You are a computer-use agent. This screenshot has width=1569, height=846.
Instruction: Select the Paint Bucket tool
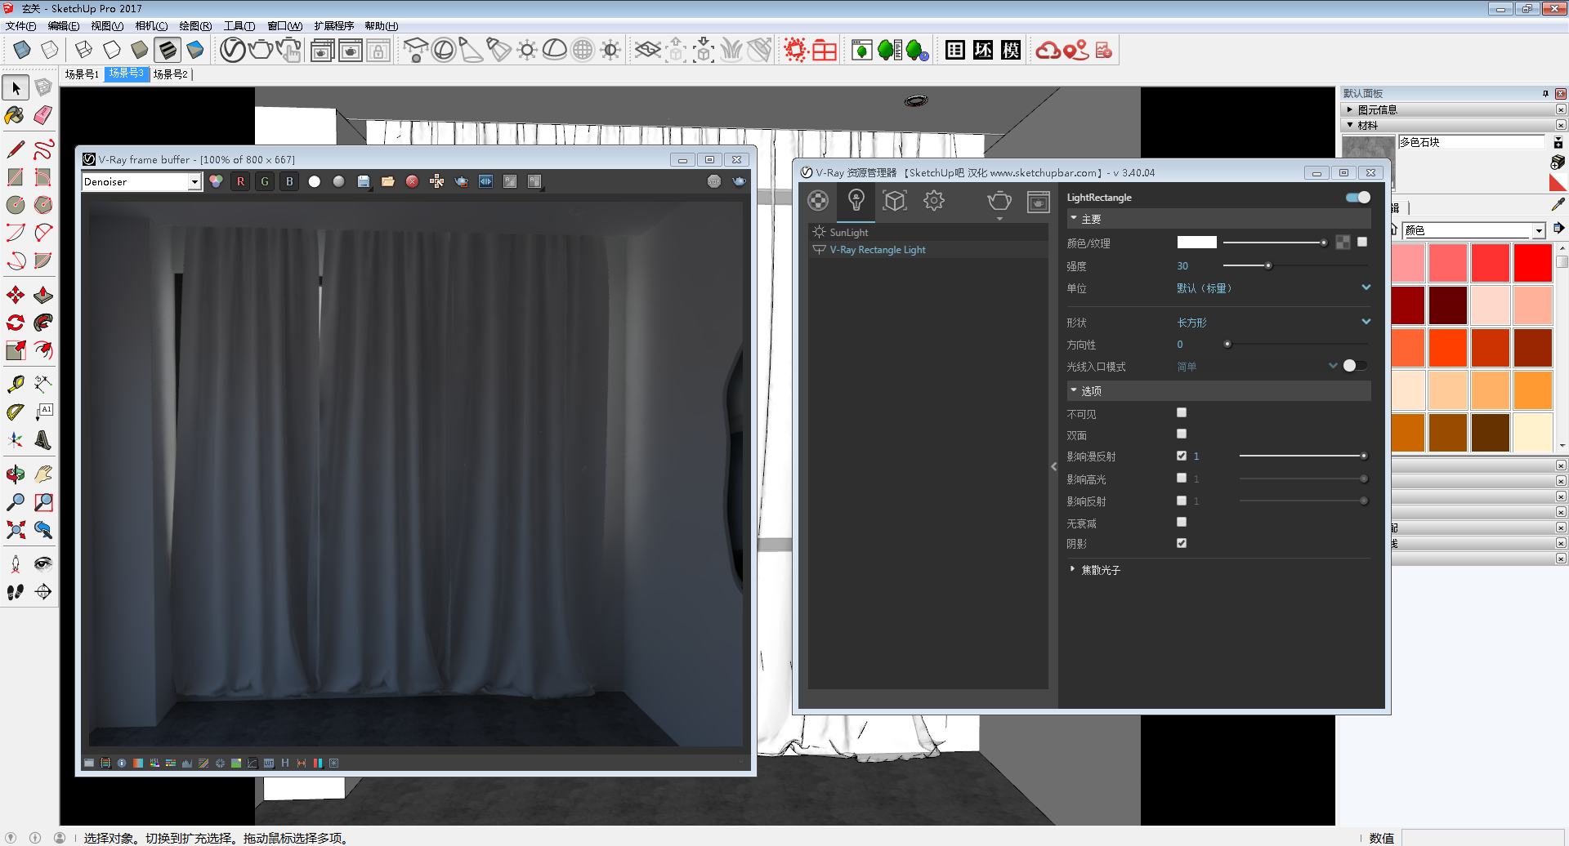(x=15, y=115)
